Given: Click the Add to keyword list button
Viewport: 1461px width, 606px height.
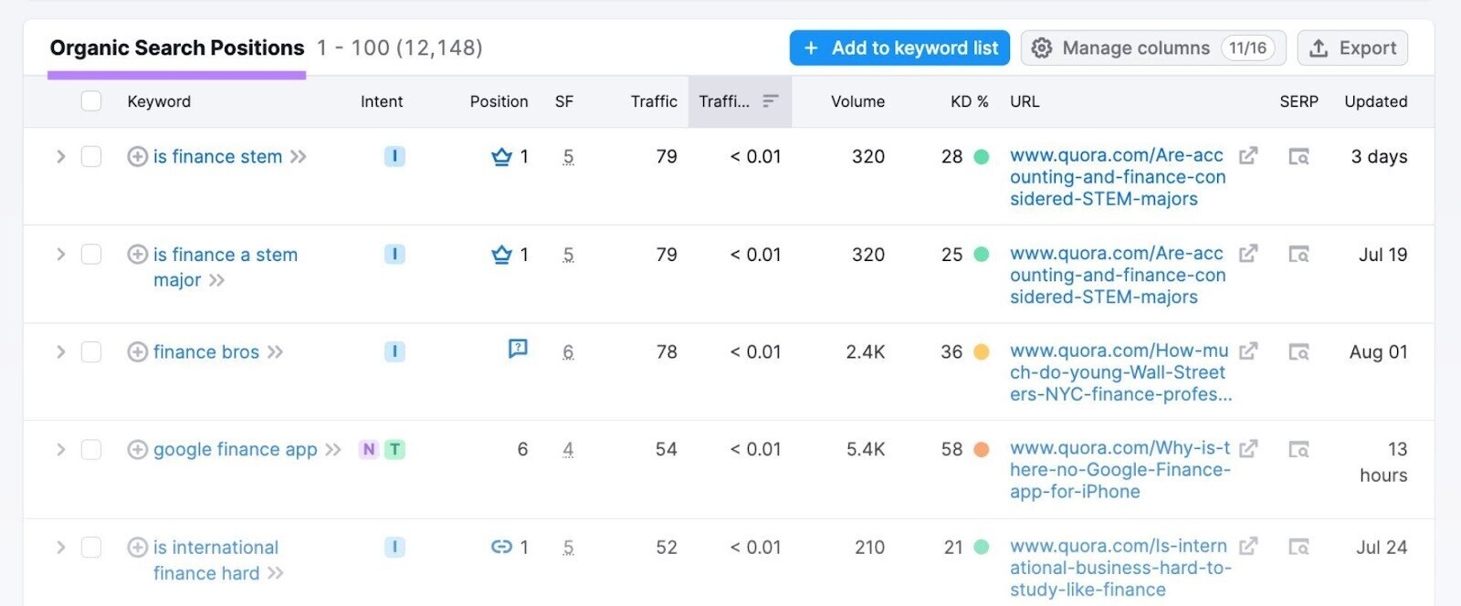Looking at the screenshot, I should 899,48.
